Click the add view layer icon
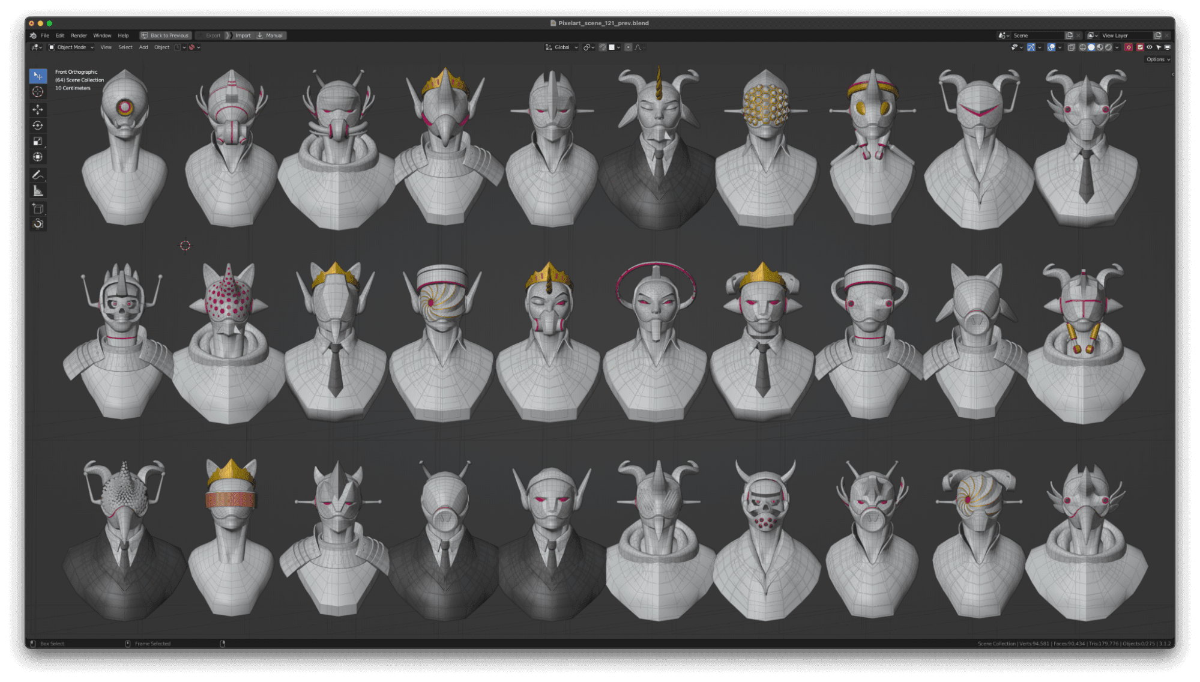Viewport: 1200px width, 682px height. click(1157, 35)
